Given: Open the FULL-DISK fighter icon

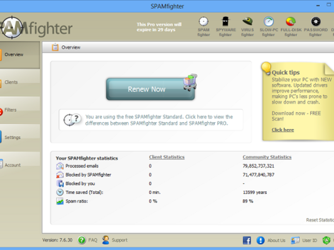Looking at the screenshot, I should pos(291,22).
